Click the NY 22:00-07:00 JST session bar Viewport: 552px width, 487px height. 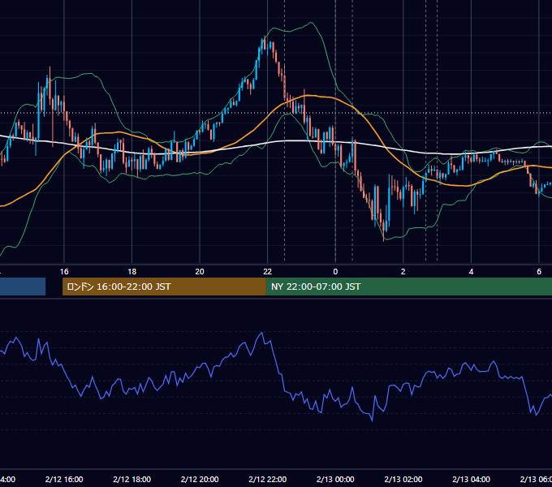[x=408, y=287]
